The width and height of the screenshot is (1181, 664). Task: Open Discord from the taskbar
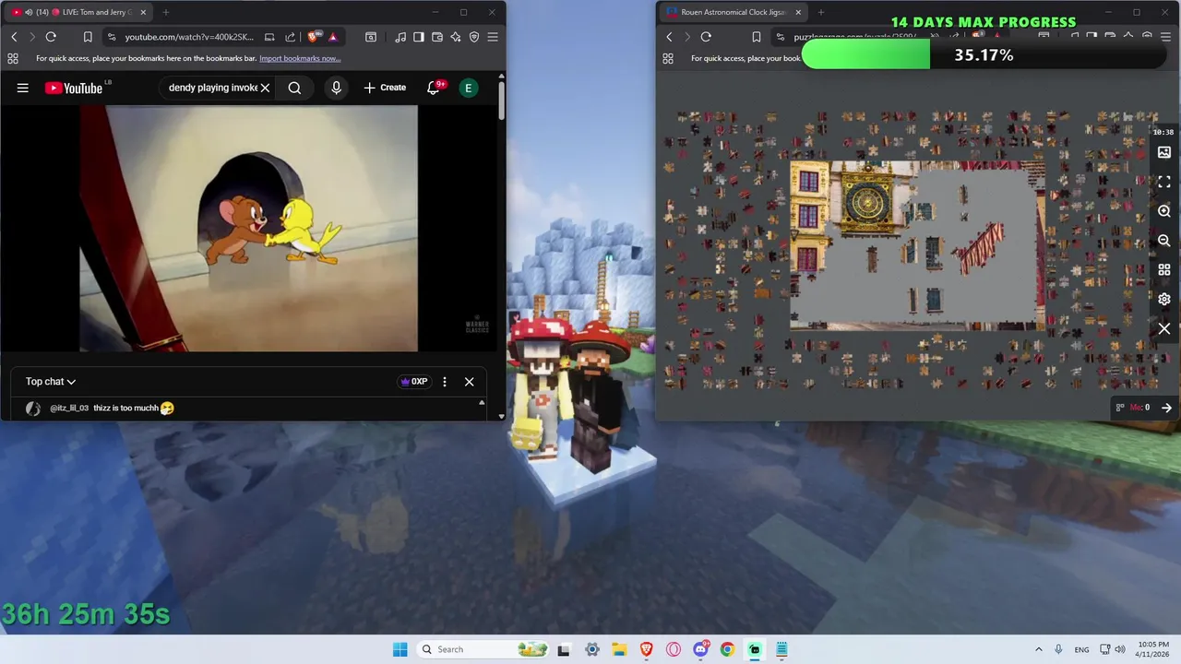(x=700, y=649)
